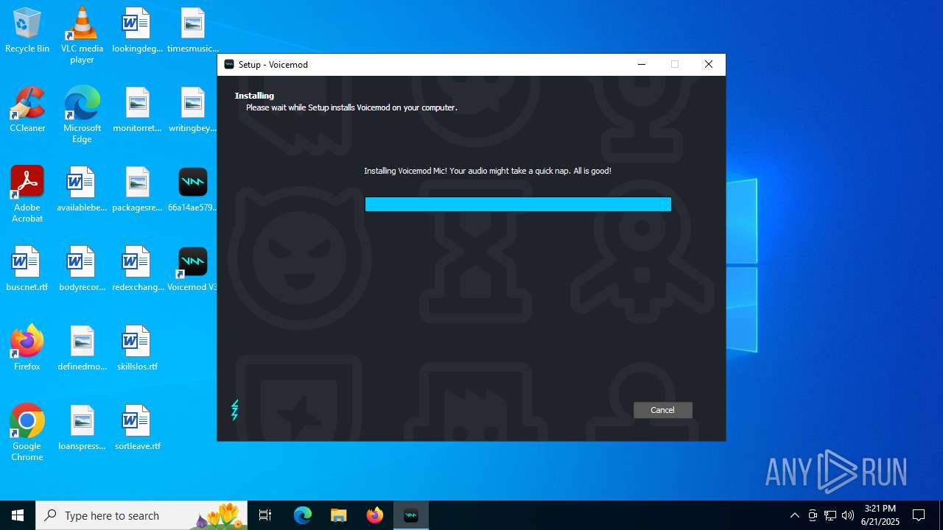Click the blue installation progress bar
The height and width of the screenshot is (530, 943).
point(518,204)
